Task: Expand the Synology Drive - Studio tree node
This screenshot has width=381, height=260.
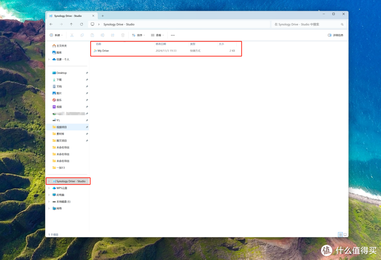Action: pyautogui.click(x=49, y=181)
